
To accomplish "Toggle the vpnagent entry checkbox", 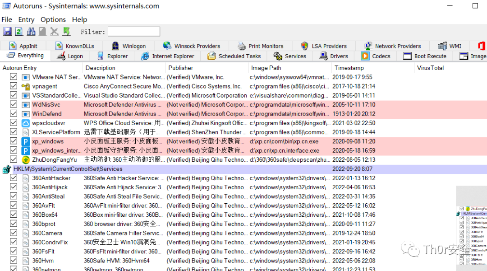I will coord(14,86).
